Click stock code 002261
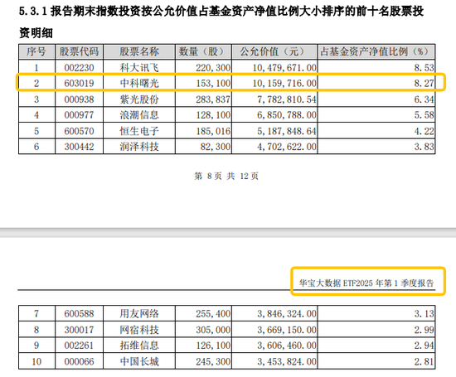 [79, 346]
